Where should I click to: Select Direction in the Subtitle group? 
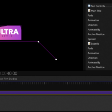(x=93, y=58)
